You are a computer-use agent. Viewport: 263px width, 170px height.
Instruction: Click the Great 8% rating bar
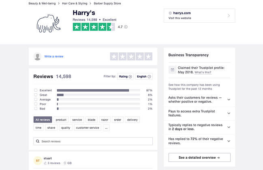click(x=98, y=95)
